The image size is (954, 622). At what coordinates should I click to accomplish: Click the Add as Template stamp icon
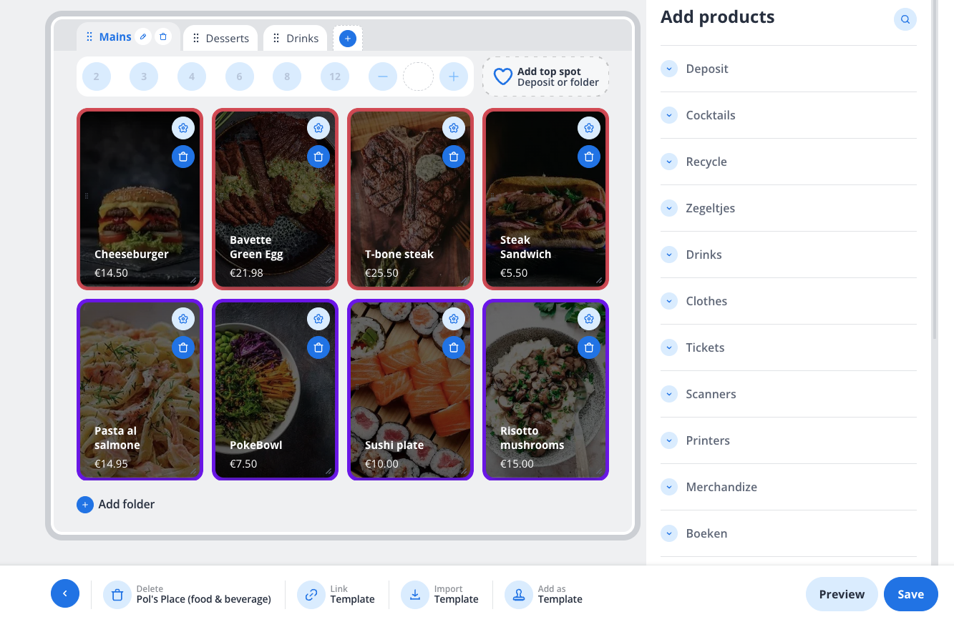519,594
